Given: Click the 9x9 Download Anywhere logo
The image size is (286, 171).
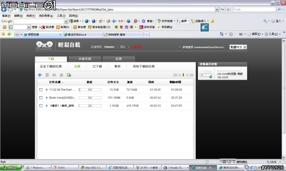Looking at the screenshot, I should (44, 45).
